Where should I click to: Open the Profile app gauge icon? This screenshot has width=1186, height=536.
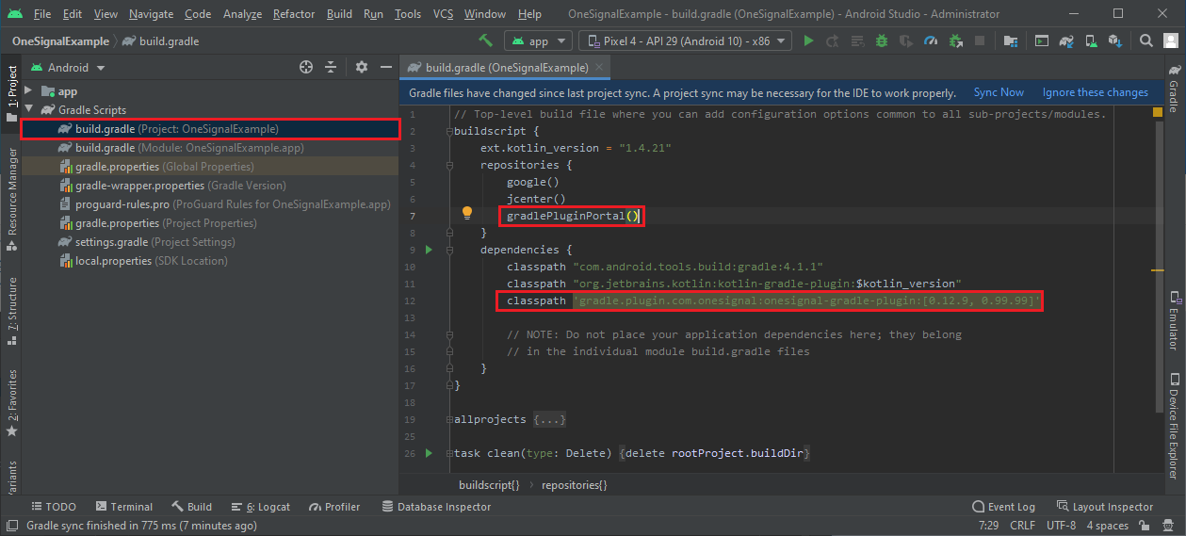click(x=931, y=41)
